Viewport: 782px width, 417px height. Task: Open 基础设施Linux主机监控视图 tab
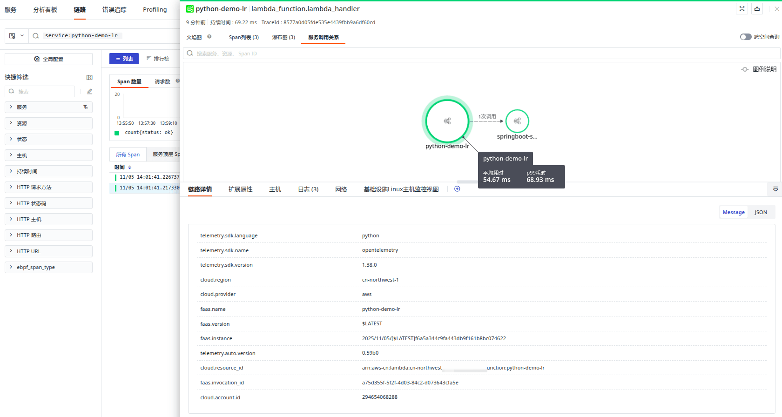(401, 189)
